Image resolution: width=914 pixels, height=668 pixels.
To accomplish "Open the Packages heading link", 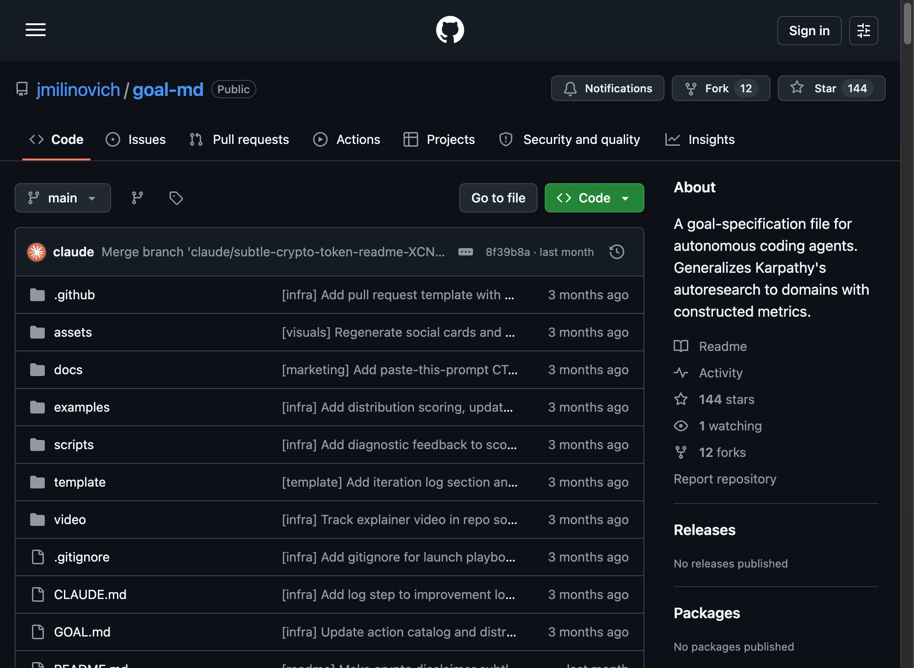I will (707, 613).
